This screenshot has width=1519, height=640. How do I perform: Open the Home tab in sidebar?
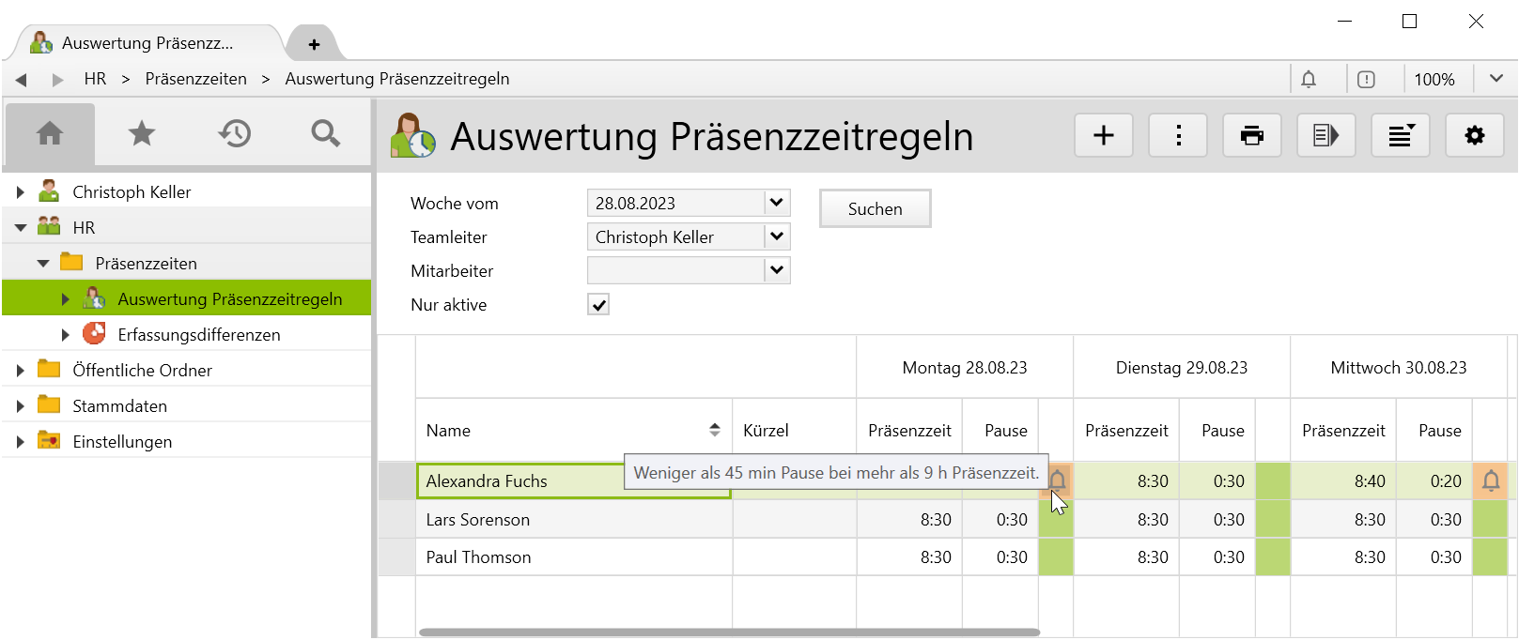click(50, 134)
